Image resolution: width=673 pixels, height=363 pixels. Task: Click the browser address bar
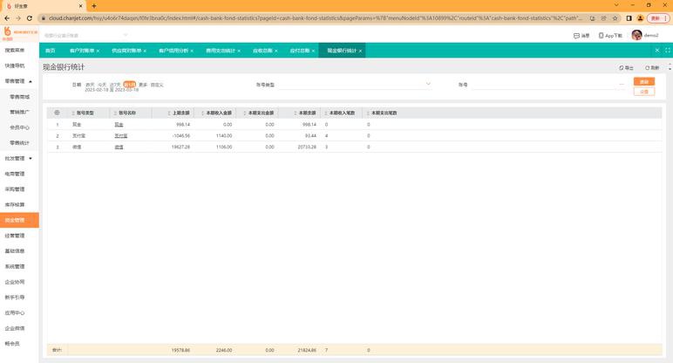pyautogui.click(x=316, y=18)
